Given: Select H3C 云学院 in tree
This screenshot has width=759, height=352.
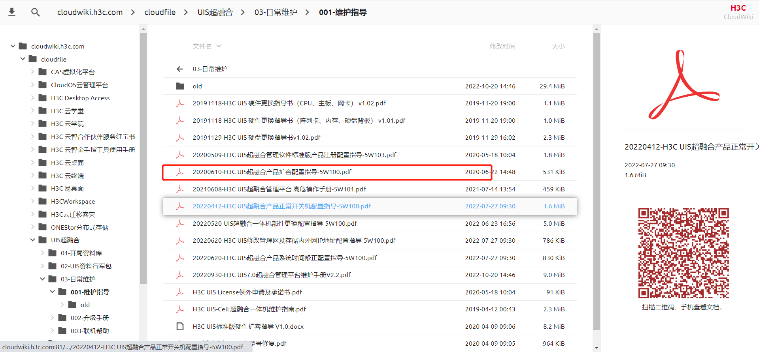Looking at the screenshot, I should [x=67, y=124].
